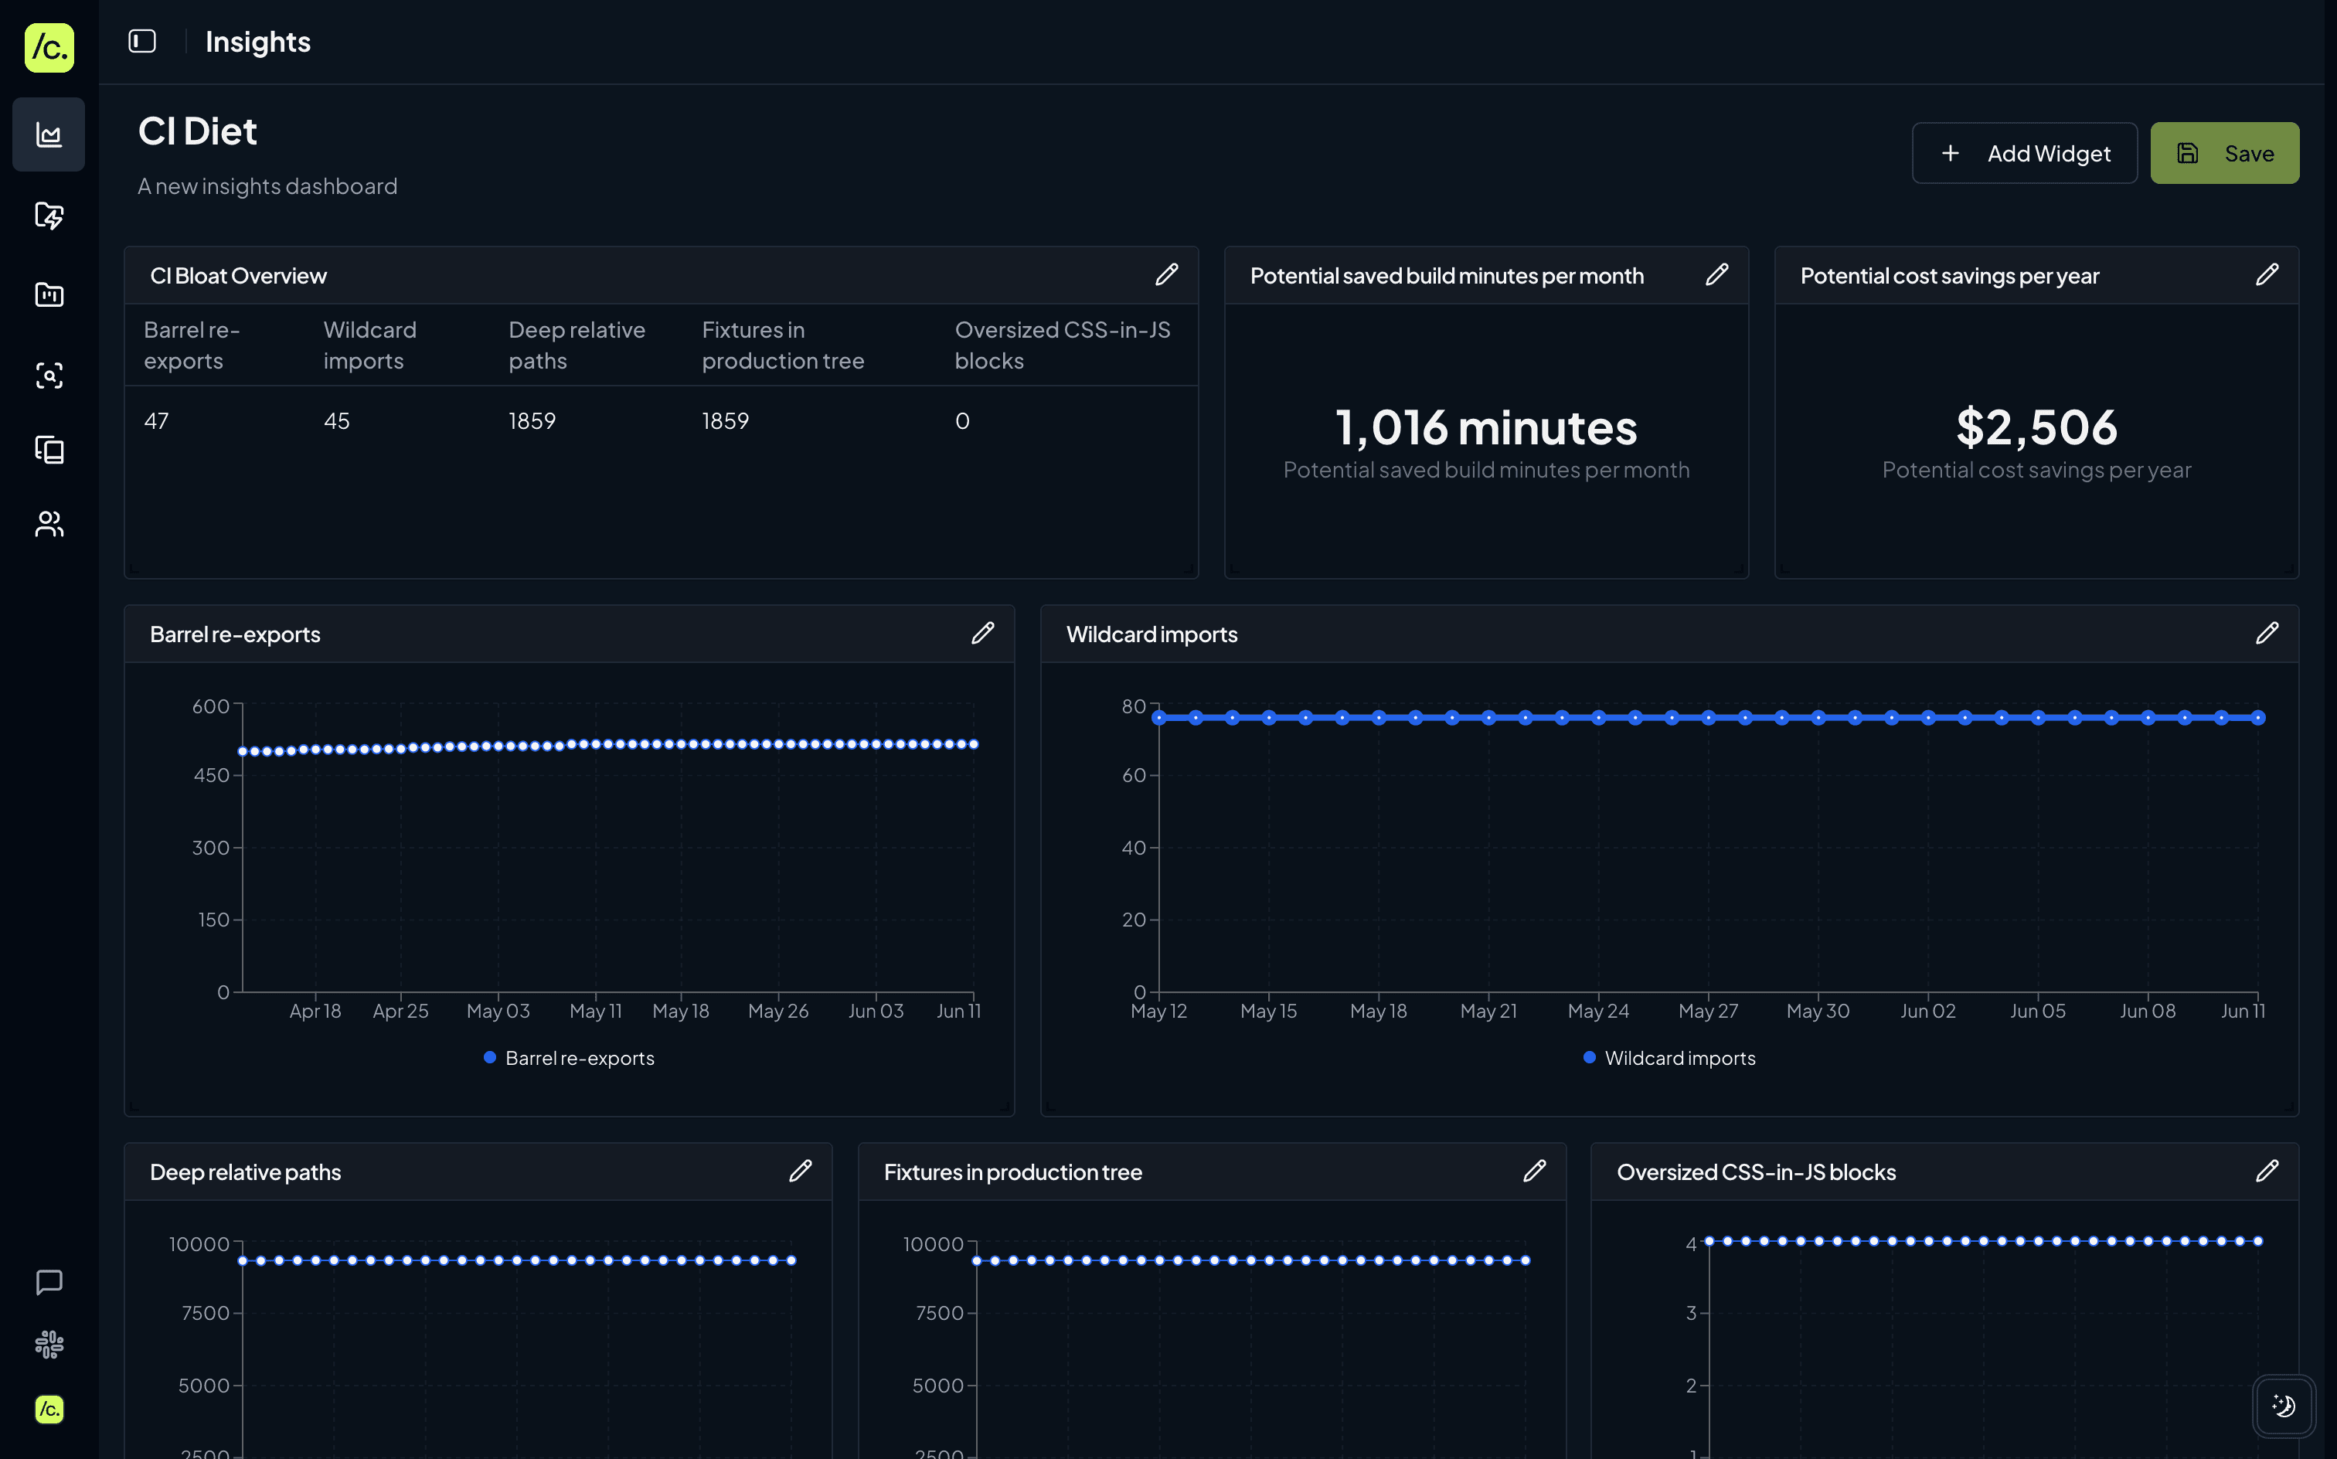Select the lightning folder icon in sidebar
This screenshot has height=1459, width=2337.
(48, 216)
